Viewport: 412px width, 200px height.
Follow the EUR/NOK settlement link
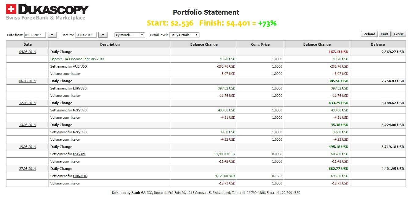point(80,176)
